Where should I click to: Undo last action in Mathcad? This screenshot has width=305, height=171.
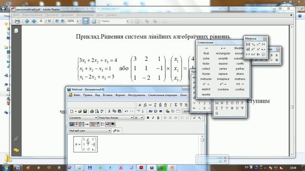coord(126,111)
